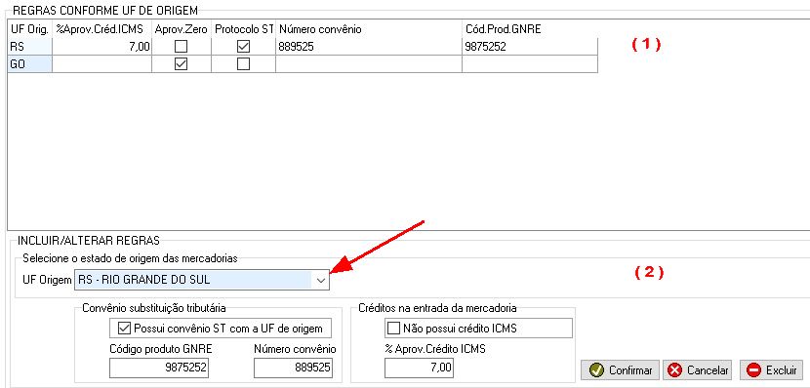Image resolution: width=810 pixels, height=388 pixels.
Task: Toggle 'Não possui crédito ICMS' checkbox
Action: pyautogui.click(x=393, y=329)
